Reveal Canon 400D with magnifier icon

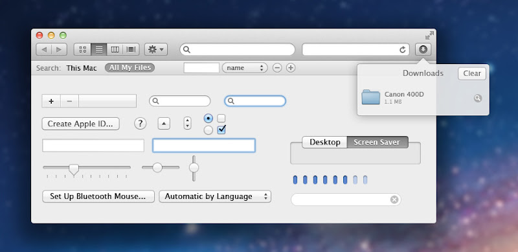tap(478, 98)
